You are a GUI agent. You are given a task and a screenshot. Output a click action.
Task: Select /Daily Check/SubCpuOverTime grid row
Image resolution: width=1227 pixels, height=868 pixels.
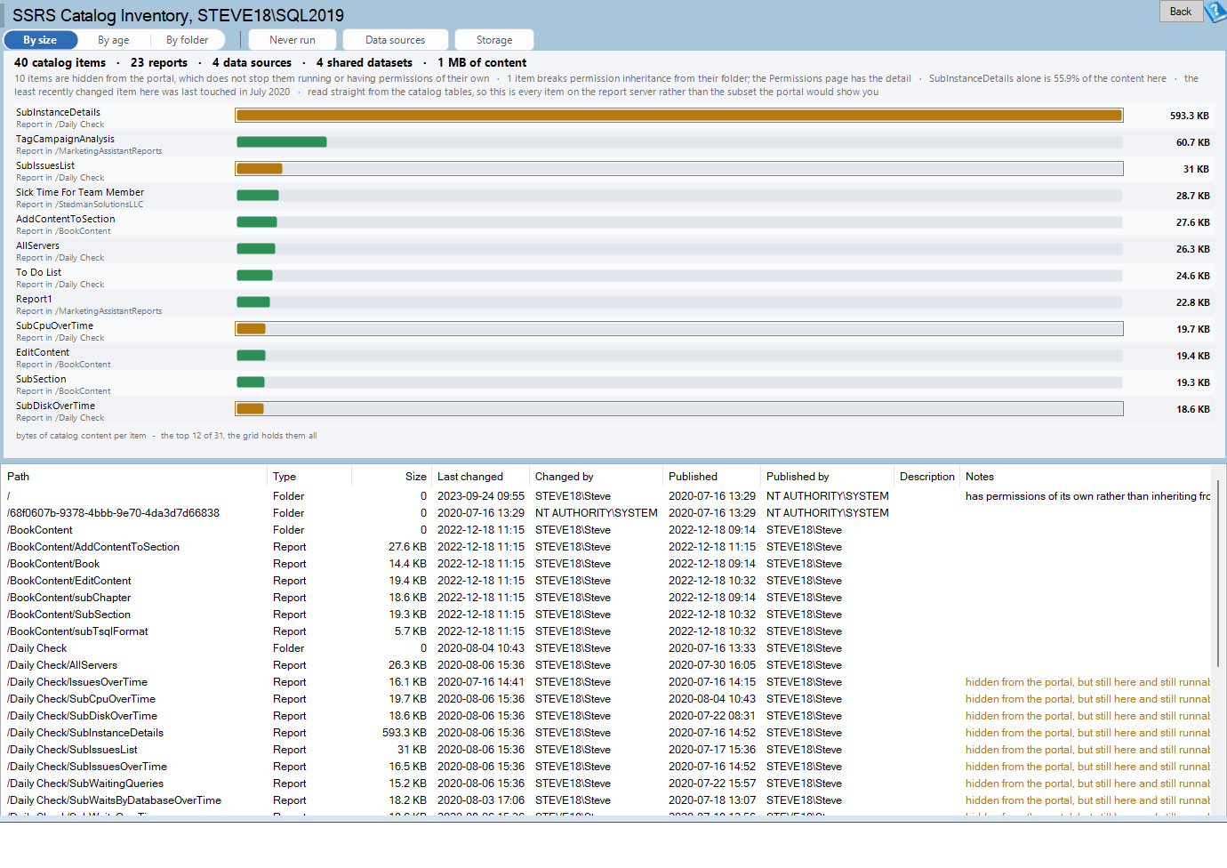click(x=607, y=699)
